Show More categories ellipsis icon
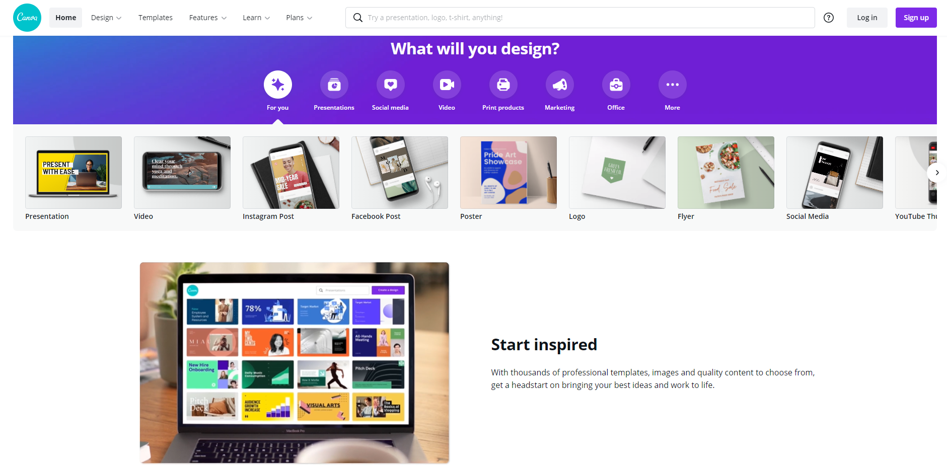Viewport: 947px width, 469px height. (673, 85)
